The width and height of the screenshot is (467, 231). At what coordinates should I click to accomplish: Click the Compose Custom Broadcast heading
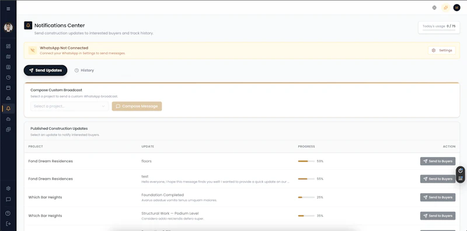[56, 90]
